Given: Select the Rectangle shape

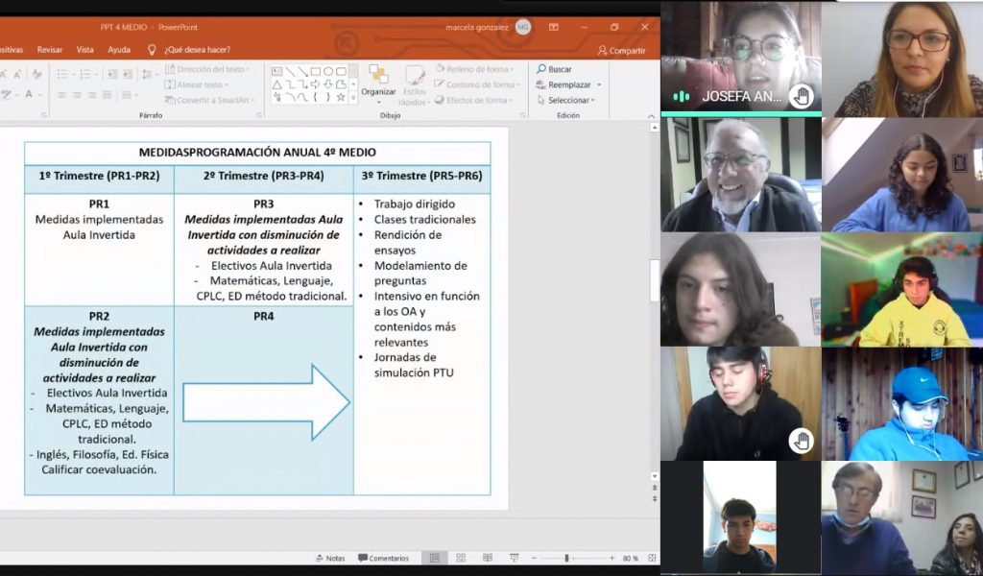Looking at the screenshot, I should click(x=315, y=71).
